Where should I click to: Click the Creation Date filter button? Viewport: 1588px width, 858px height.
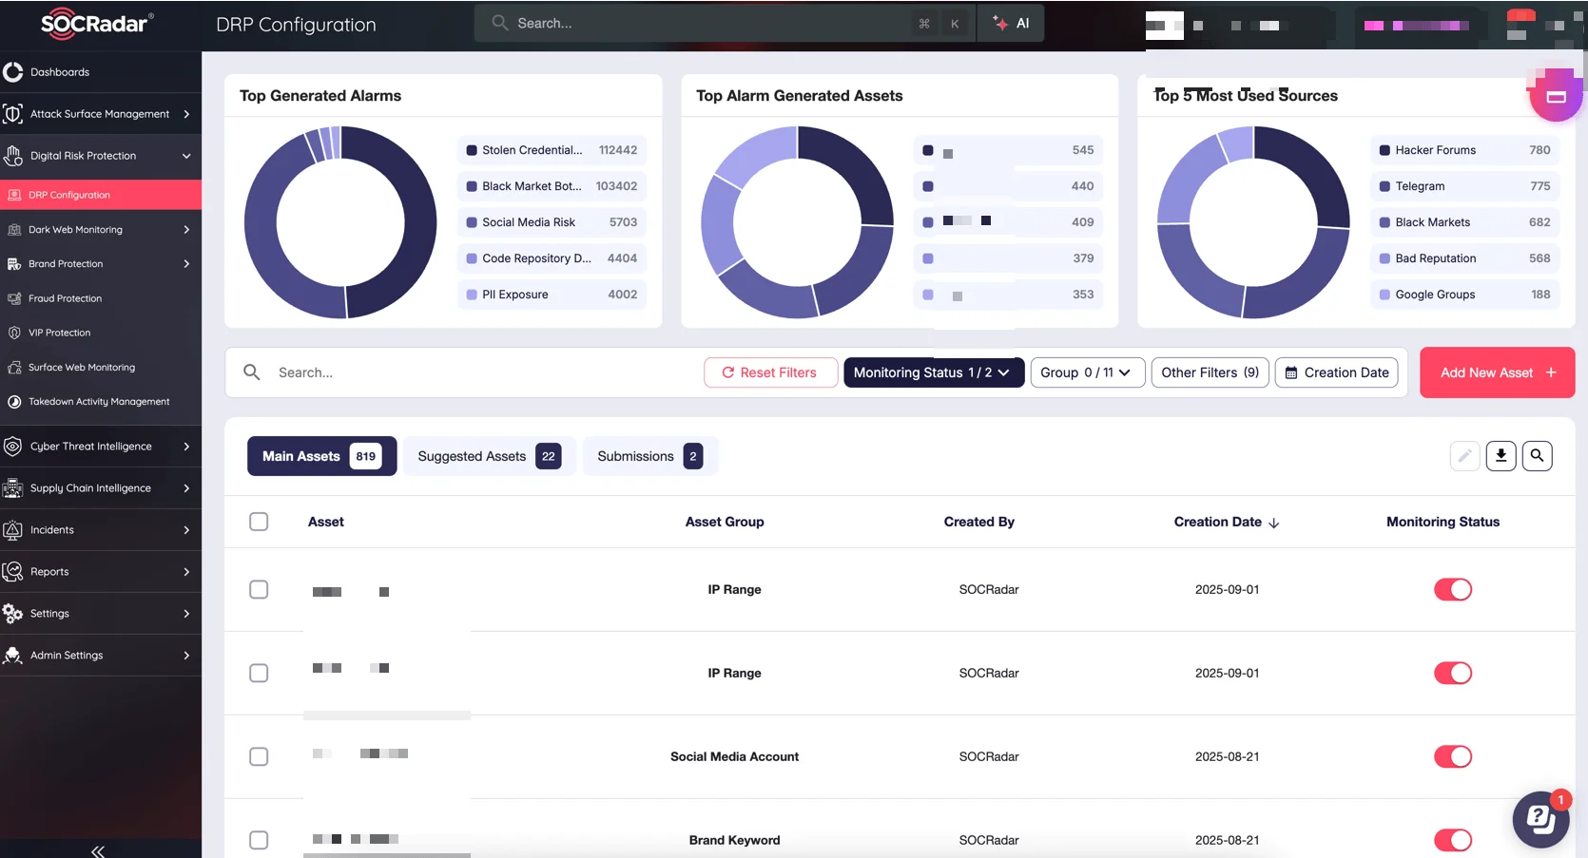point(1337,372)
